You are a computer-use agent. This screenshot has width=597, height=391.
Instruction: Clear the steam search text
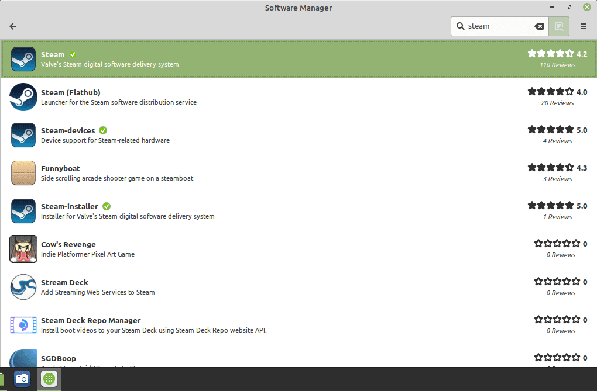point(539,26)
